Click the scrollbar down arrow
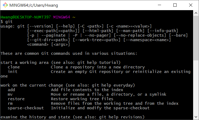The height and width of the screenshot is (120, 199). tap(196, 117)
